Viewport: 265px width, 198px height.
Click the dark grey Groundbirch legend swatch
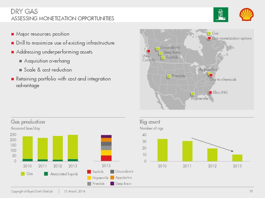coord(112,172)
